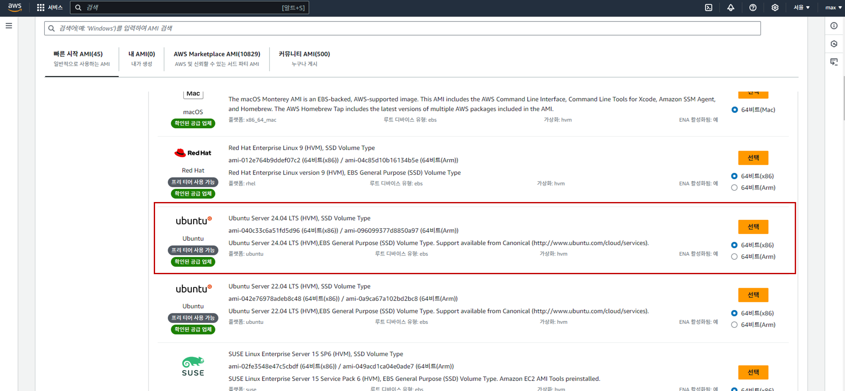Open the services grid menu
The image size is (845, 391).
pos(41,8)
